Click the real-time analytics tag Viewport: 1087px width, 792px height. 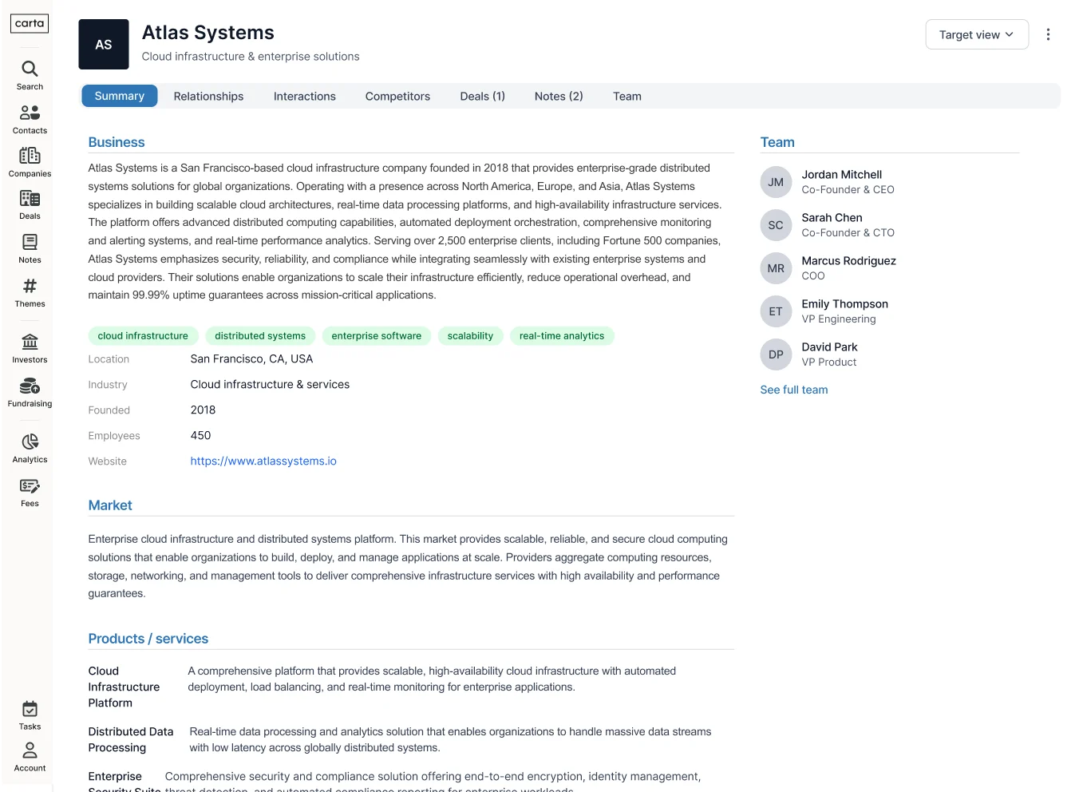[x=562, y=336]
